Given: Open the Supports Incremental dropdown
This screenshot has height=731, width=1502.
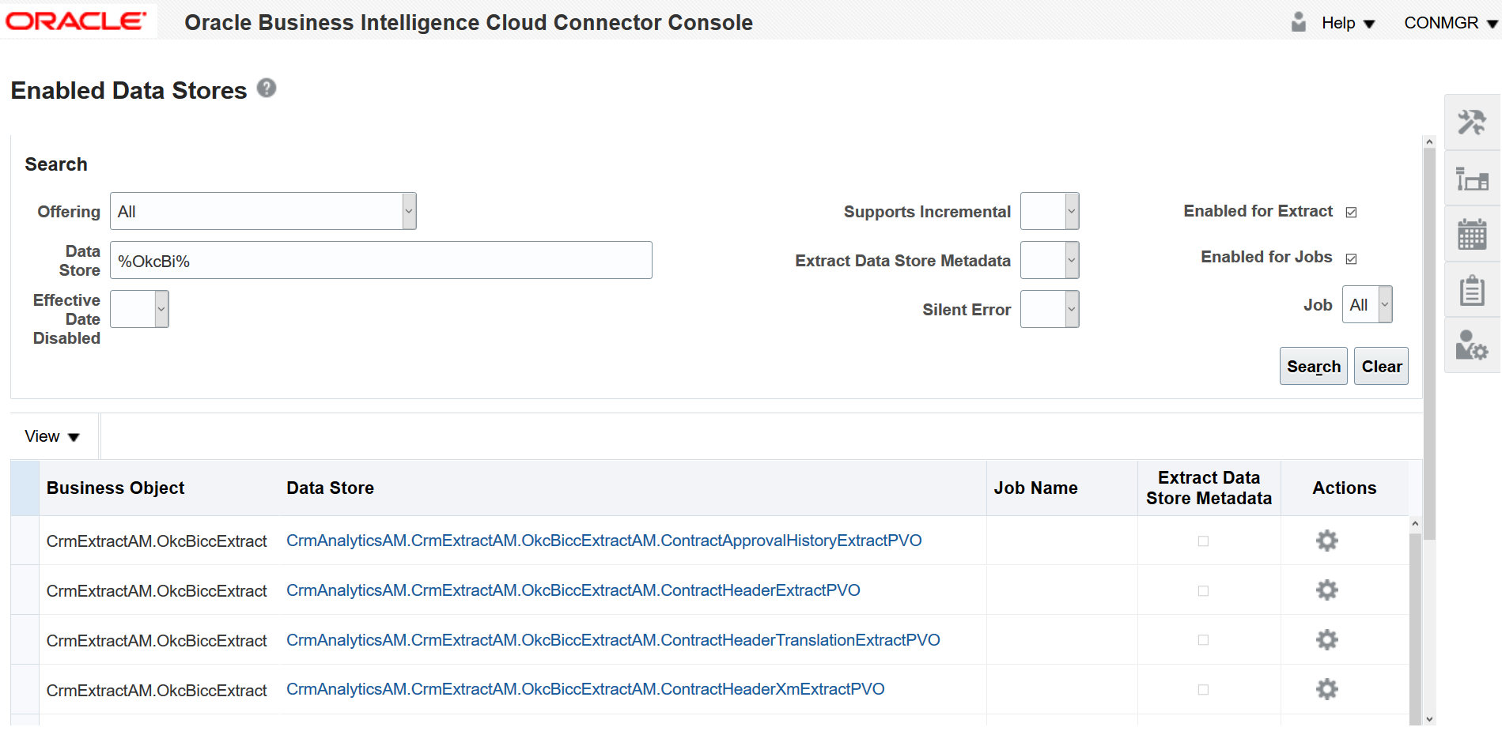Looking at the screenshot, I should (1050, 211).
